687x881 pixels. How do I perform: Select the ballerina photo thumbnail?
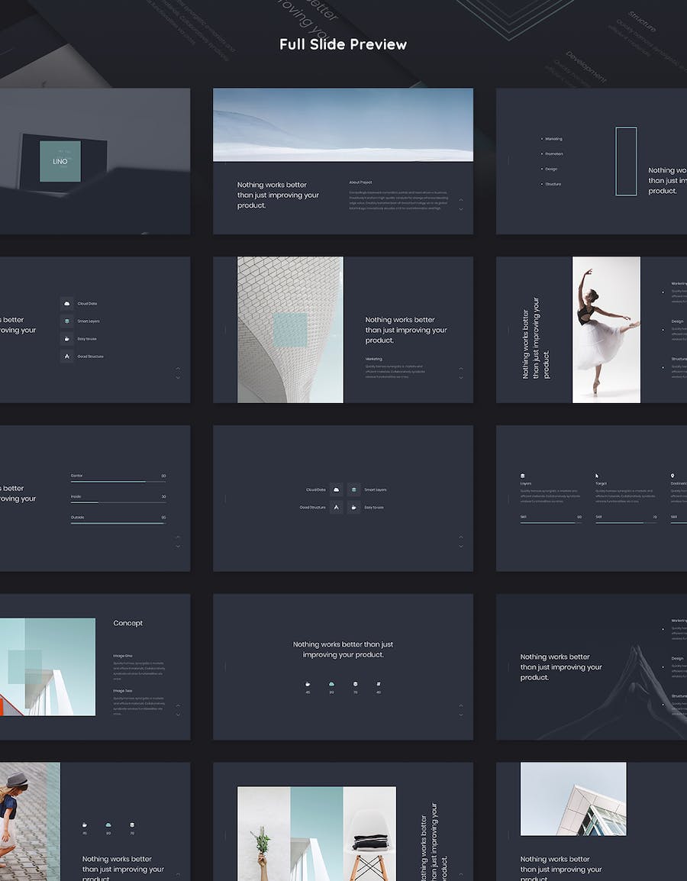tap(606, 329)
